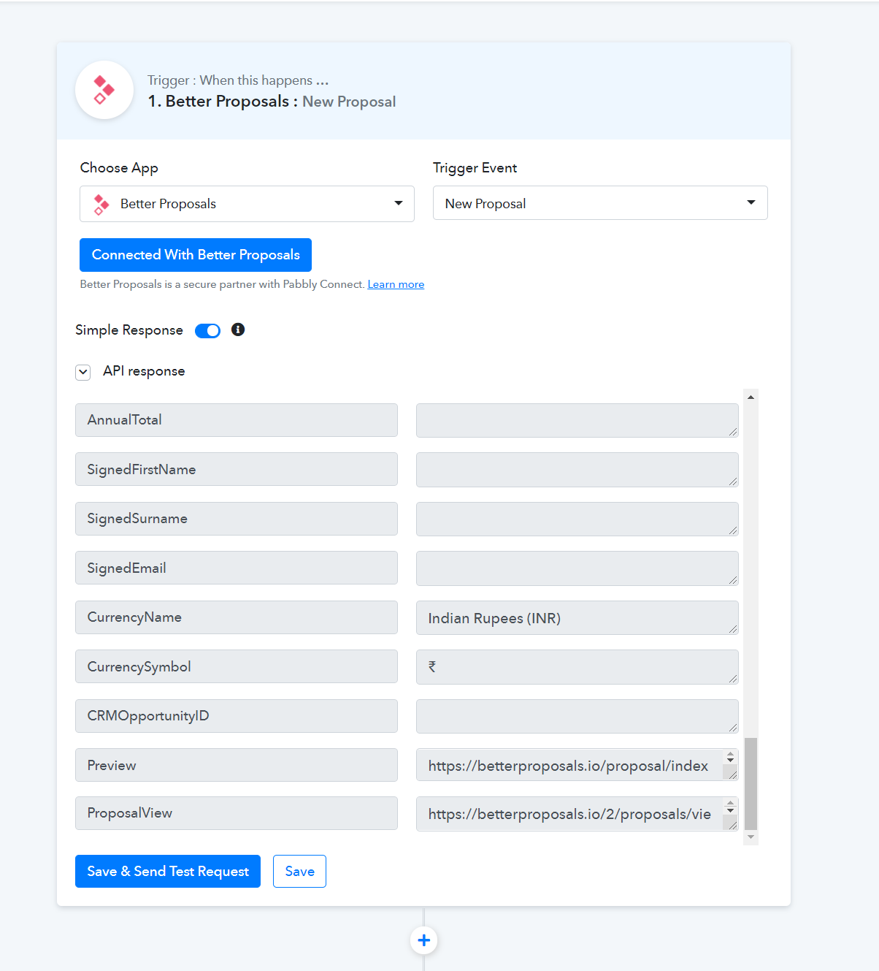Click the SignedEmail value field
The width and height of the screenshot is (879, 971).
[577, 568]
